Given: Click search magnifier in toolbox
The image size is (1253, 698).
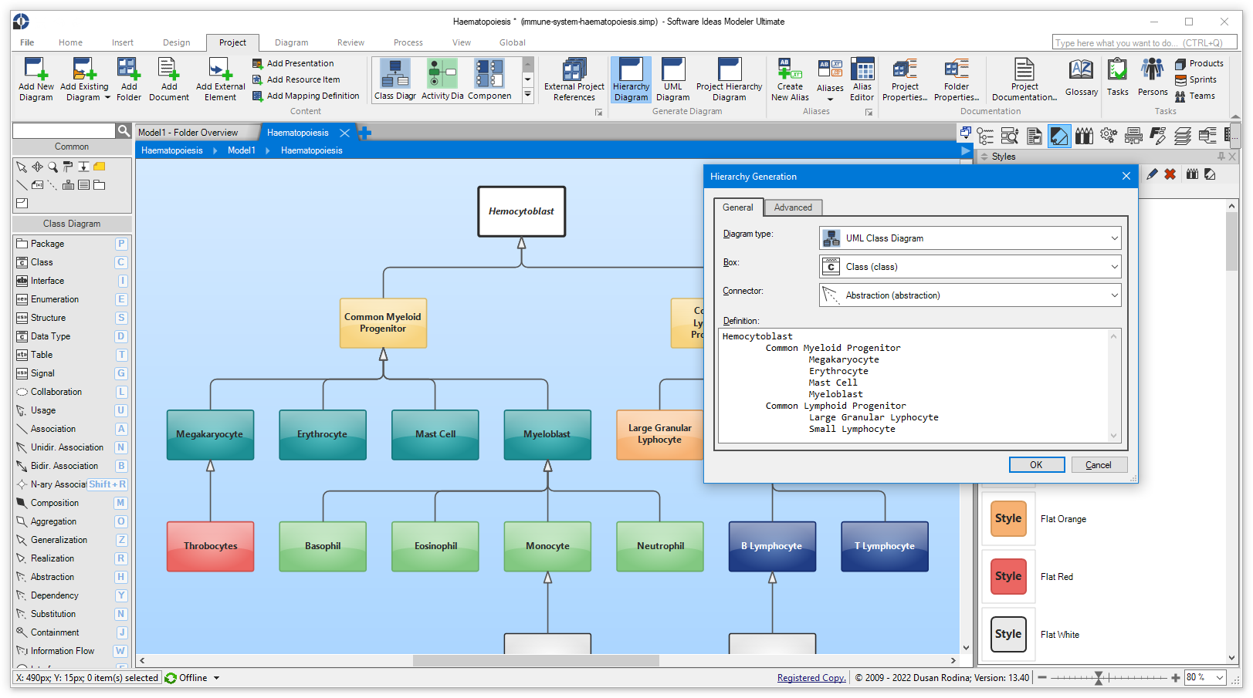Looking at the screenshot, I should tap(124, 131).
